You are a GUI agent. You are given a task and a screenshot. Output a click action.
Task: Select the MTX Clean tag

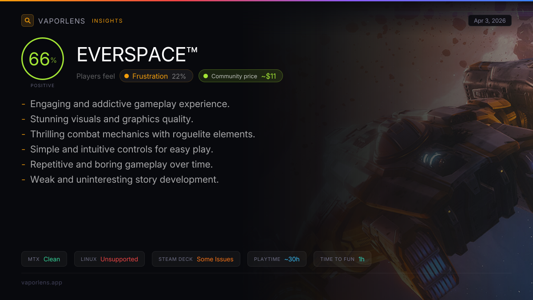click(x=44, y=259)
